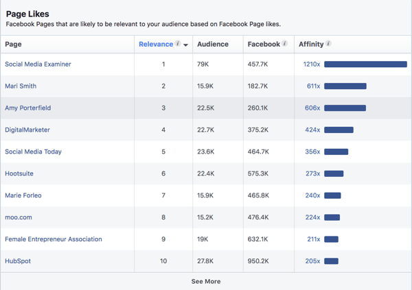The height and width of the screenshot is (290, 412).
Task: Click the 632.1K Facebook cell
Action: [257, 239]
